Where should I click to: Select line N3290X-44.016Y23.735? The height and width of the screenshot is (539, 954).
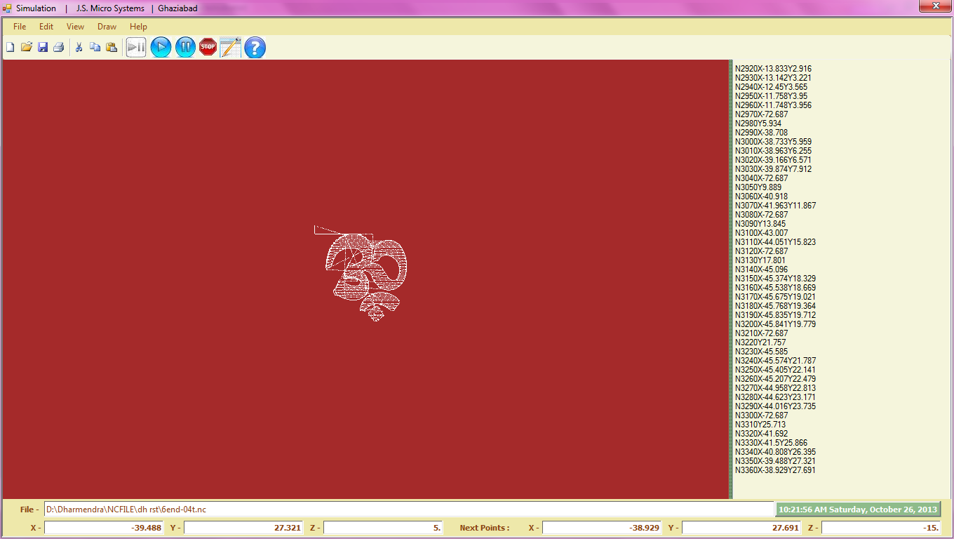[775, 406]
